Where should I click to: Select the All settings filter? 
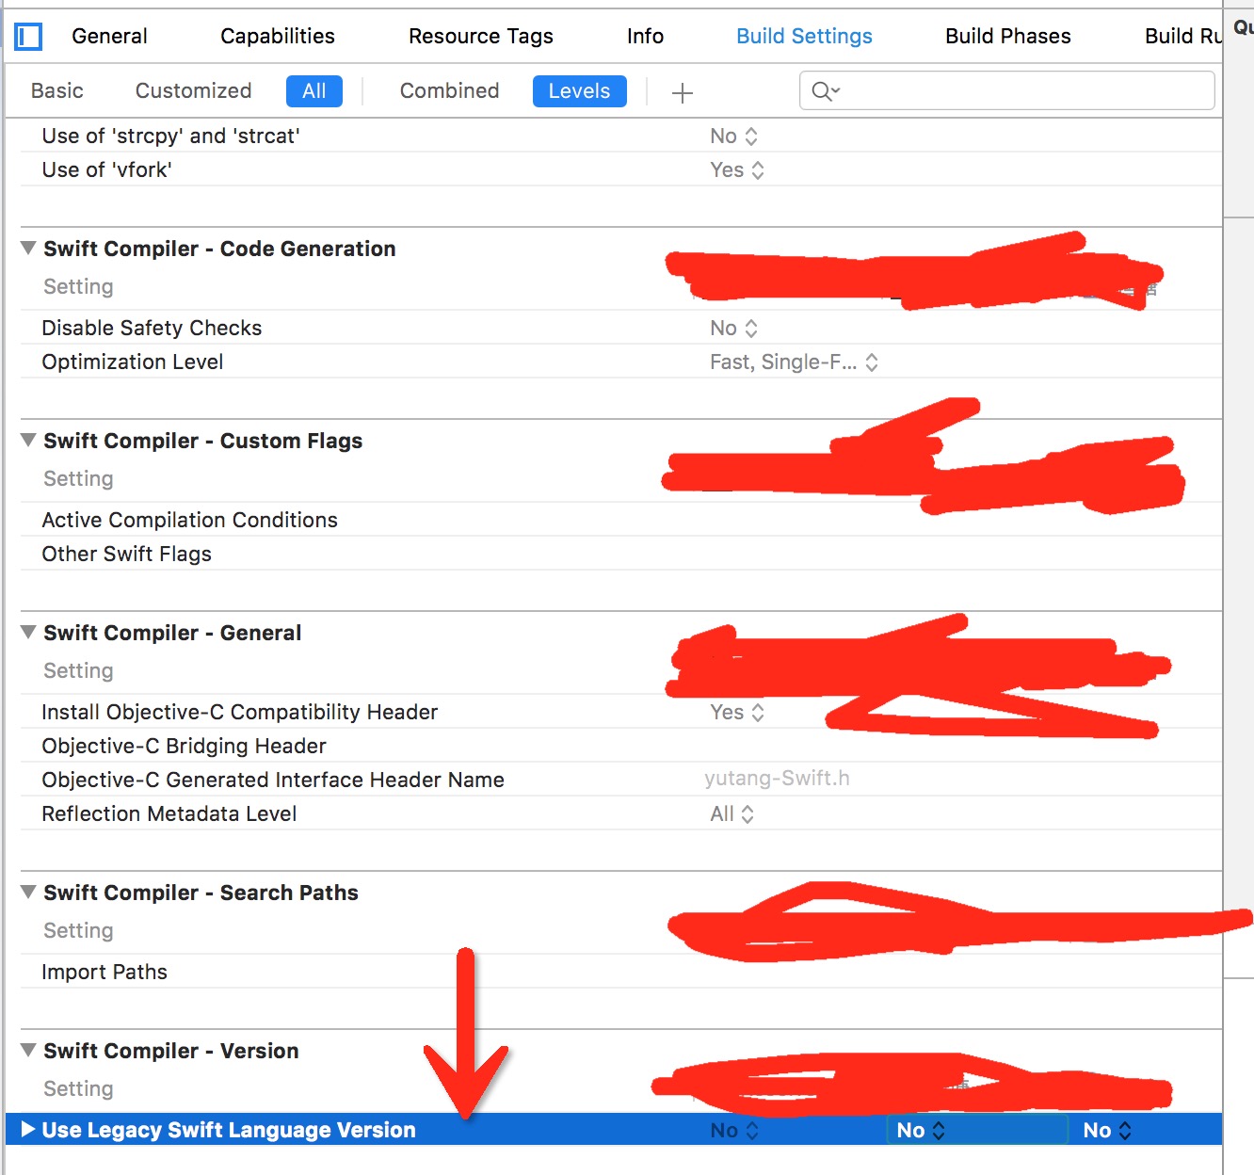pos(314,91)
